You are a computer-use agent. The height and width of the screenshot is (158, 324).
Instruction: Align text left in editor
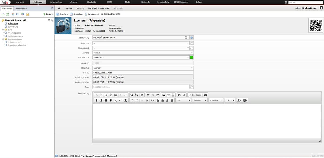point(158,101)
